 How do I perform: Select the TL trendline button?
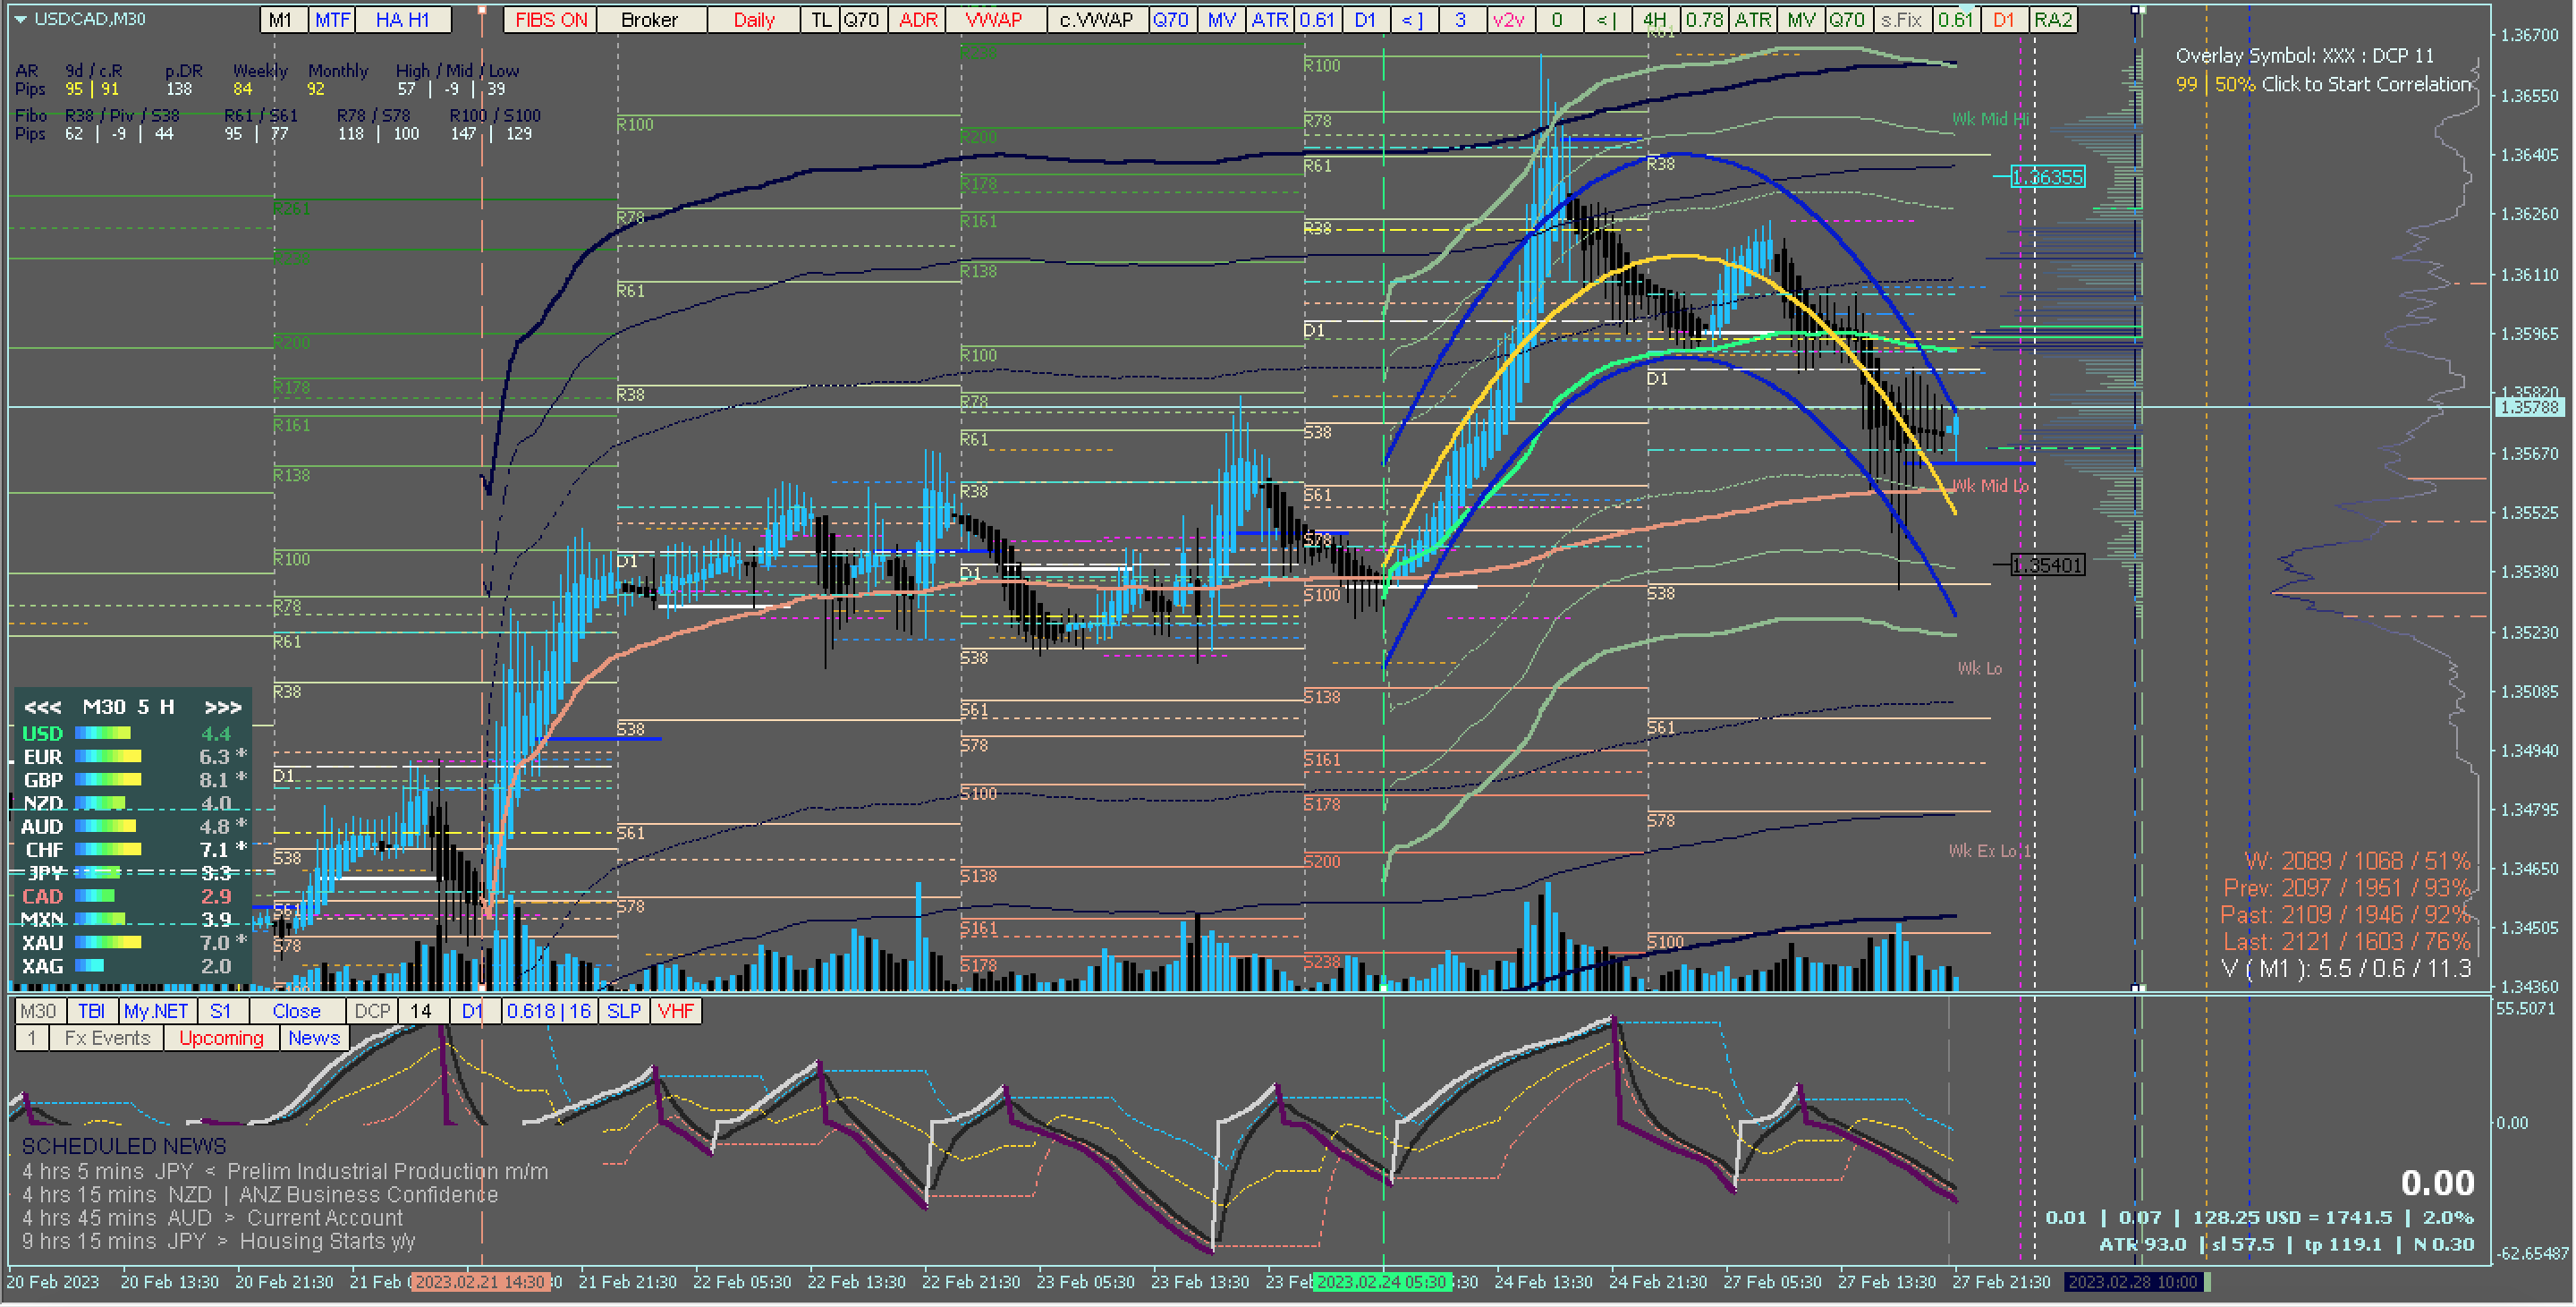click(x=821, y=20)
